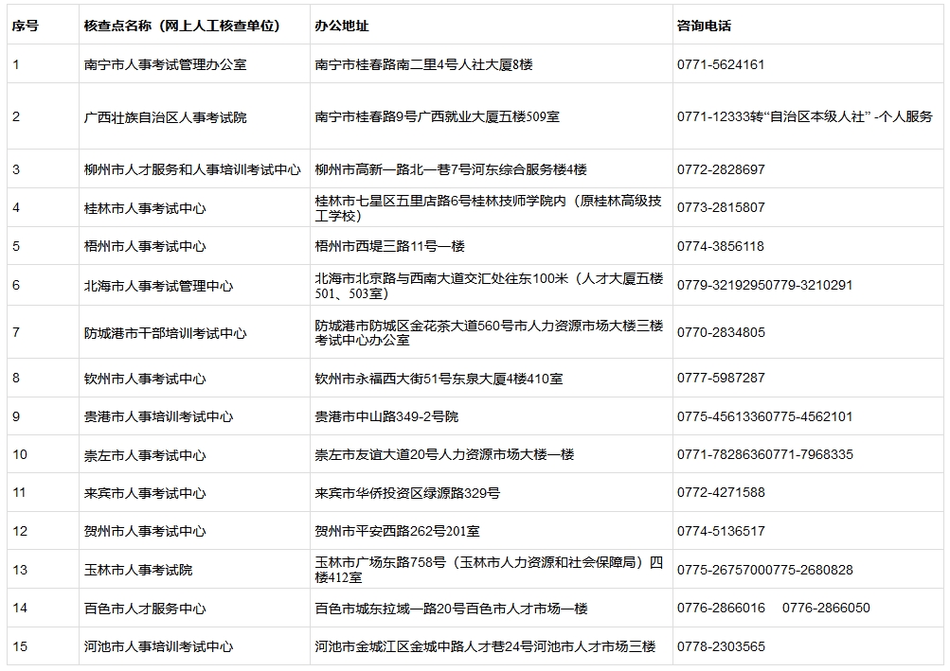The height and width of the screenshot is (671, 950).
Task: Click phone number 0774-5136517
Action: click(x=721, y=531)
